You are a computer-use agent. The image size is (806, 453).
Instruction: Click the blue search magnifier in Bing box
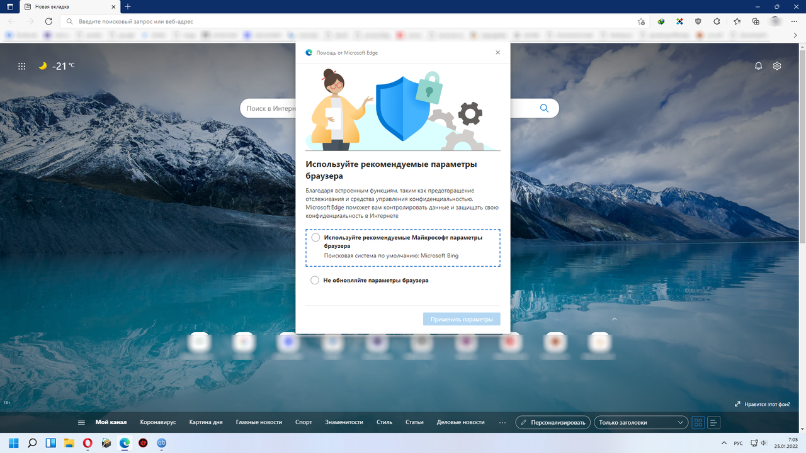coord(545,108)
